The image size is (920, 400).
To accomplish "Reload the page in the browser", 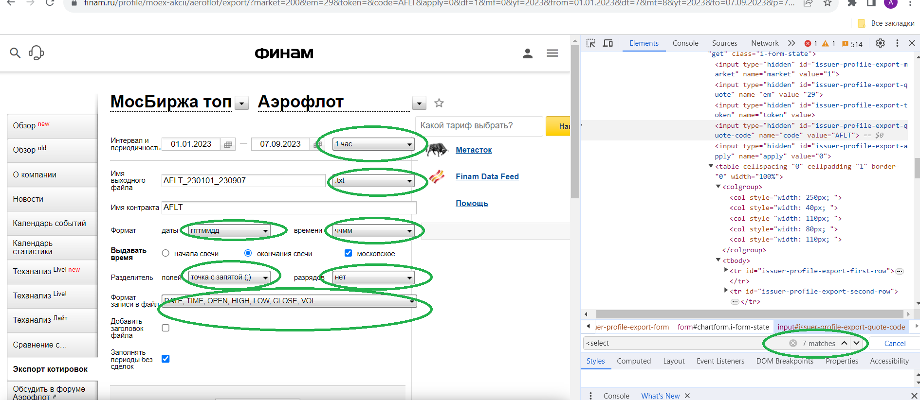I will coord(50,3).
